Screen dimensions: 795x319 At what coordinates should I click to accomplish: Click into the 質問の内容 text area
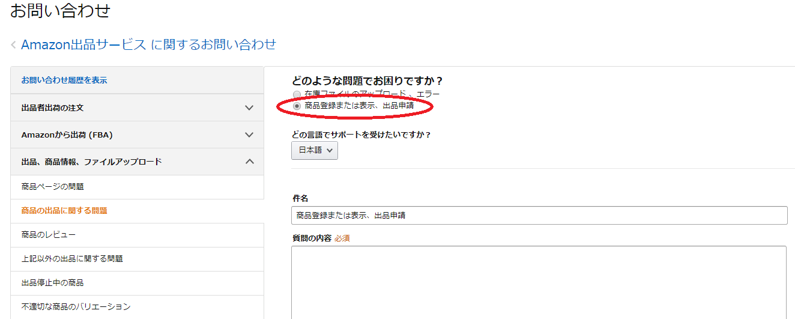point(539,282)
